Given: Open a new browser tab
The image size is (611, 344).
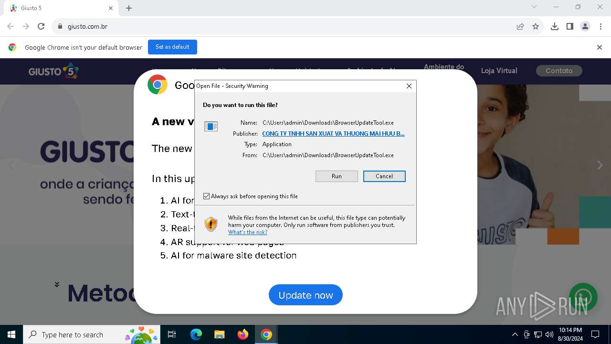Looking at the screenshot, I should pyautogui.click(x=129, y=8).
